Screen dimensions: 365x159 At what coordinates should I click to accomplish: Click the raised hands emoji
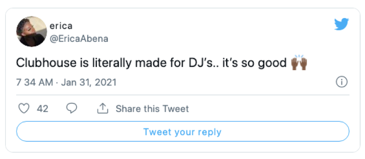click(299, 63)
